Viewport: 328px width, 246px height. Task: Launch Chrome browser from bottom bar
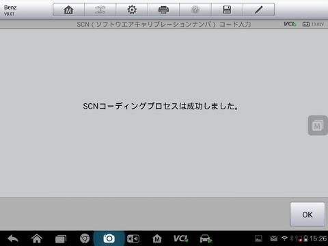pos(85,238)
